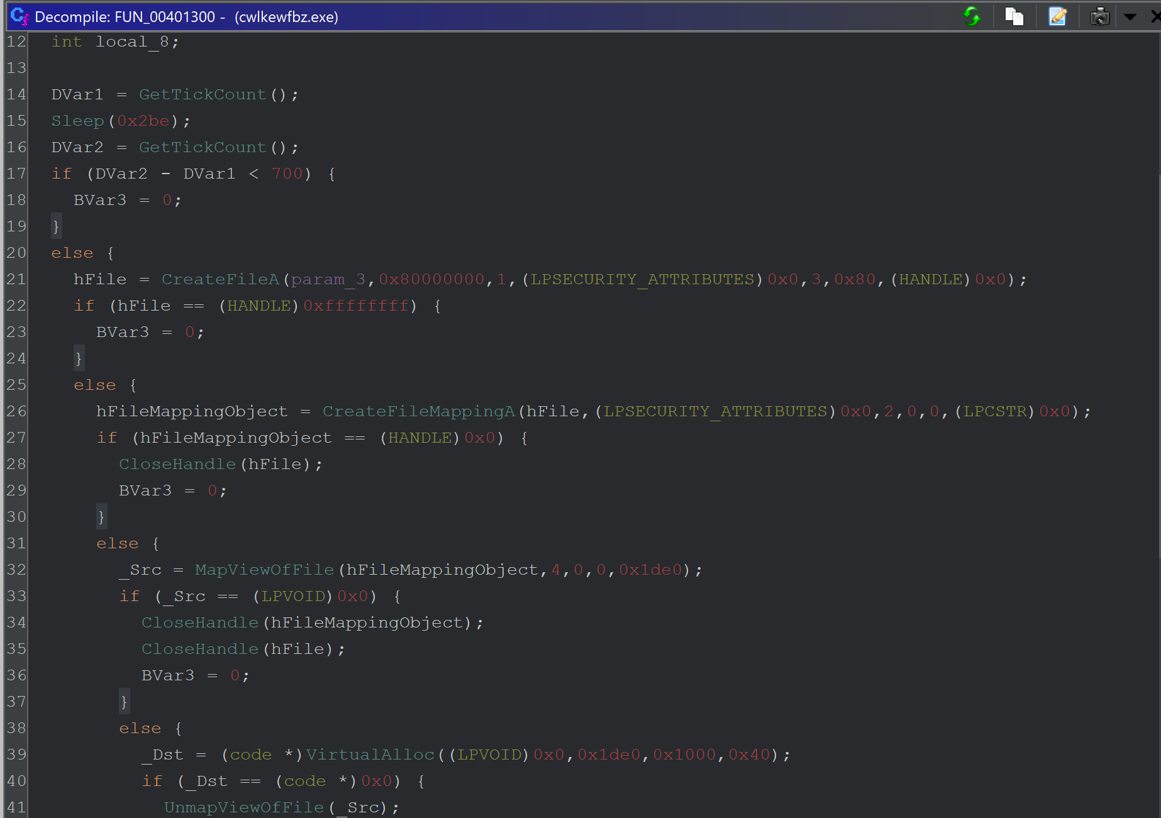
Task: Select BVar3 on line 23
Action: coord(123,332)
